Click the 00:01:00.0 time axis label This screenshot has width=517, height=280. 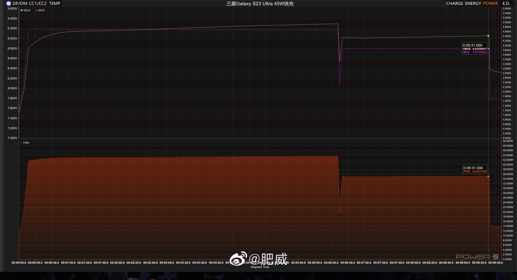click(x=68, y=262)
